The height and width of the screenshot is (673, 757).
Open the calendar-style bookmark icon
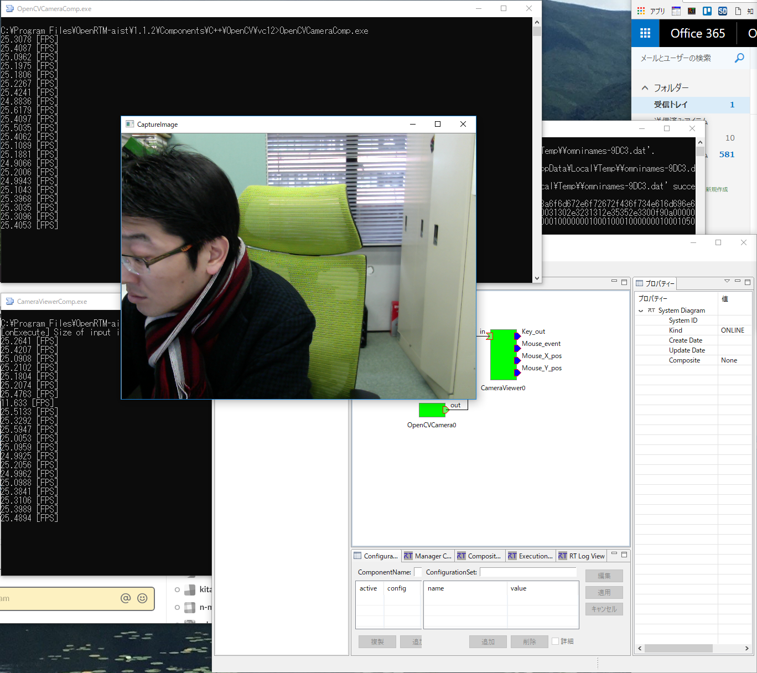pos(676,11)
